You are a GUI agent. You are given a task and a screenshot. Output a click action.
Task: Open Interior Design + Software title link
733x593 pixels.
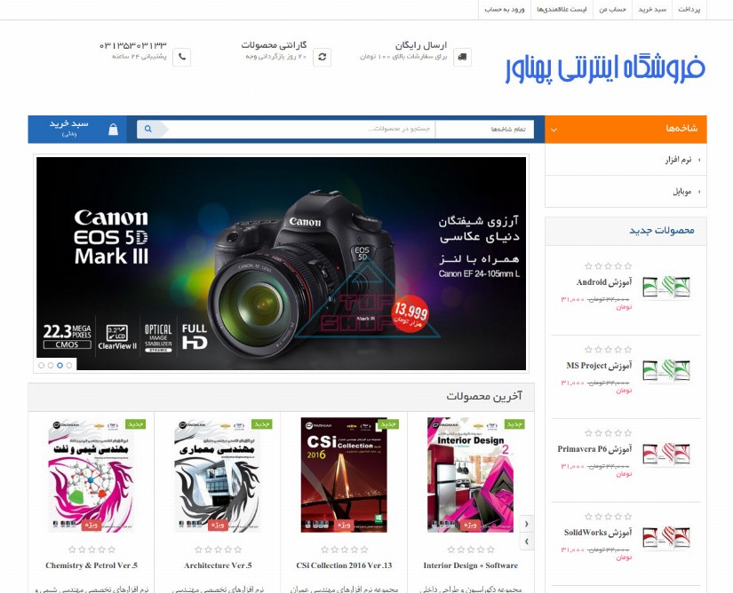pos(471,565)
